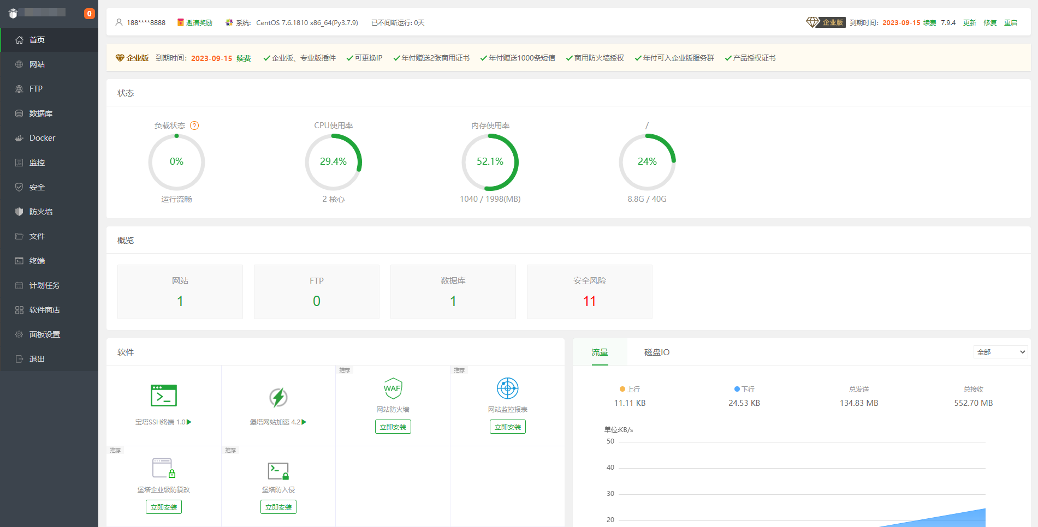Click the CPU使用率 29.4% gauge

click(333, 162)
